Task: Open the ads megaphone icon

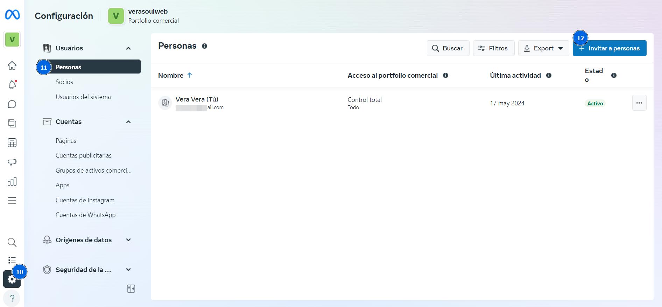Action: [12, 162]
